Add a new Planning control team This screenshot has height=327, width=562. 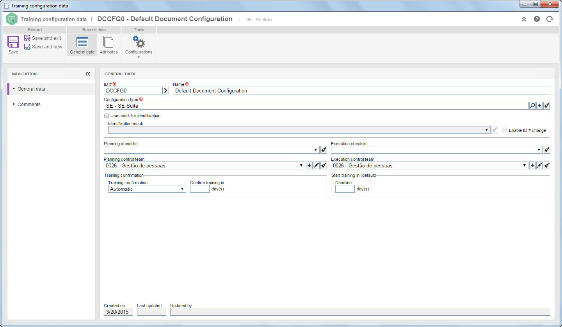[x=309, y=165]
